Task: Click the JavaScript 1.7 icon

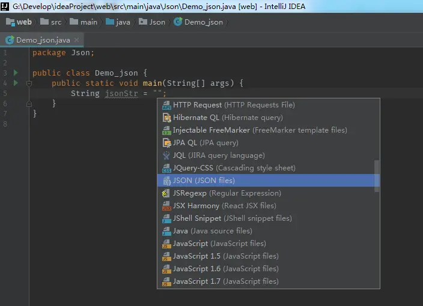Action: click(166, 281)
